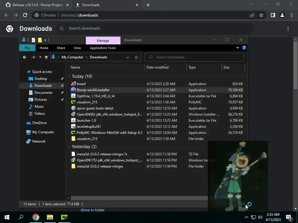
Task: Click the Search Downloads explorer field
Action: pyautogui.click(x=194, y=57)
